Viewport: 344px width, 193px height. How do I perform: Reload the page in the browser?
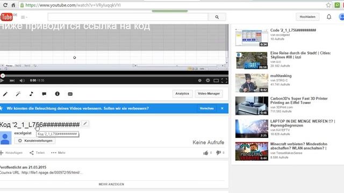(5, 5)
